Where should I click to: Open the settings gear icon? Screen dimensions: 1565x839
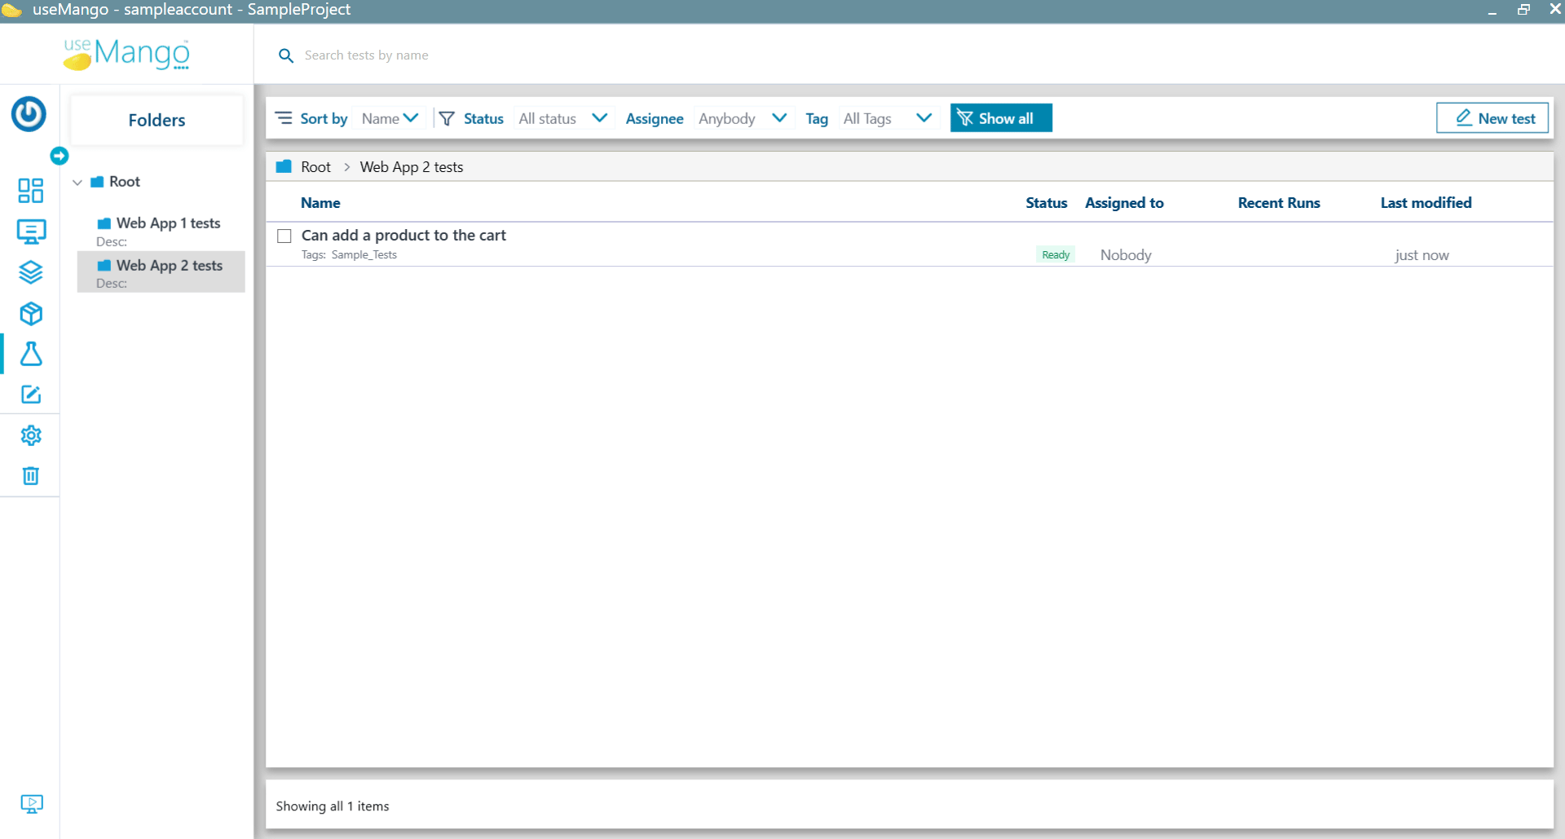click(30, 435)
